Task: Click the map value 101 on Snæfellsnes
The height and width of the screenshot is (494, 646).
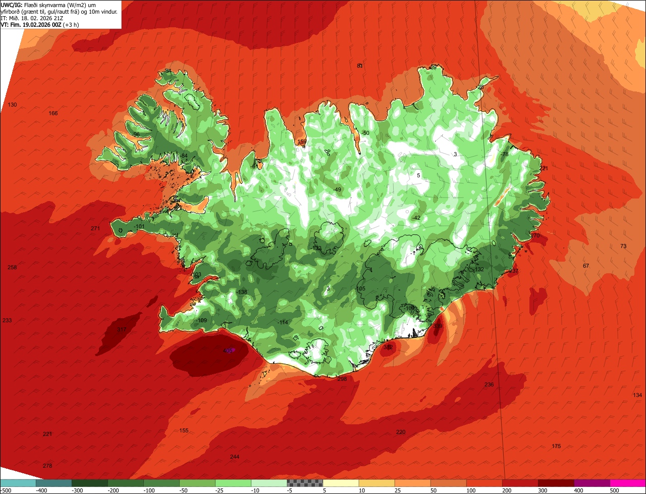Action: (x=140, y=226)
